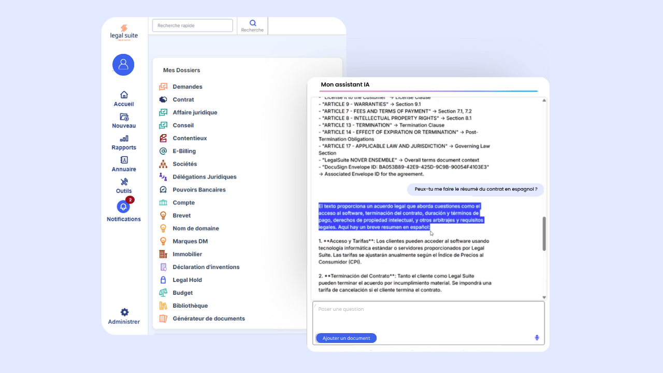Click the E-Billing icon

(165, 151)
